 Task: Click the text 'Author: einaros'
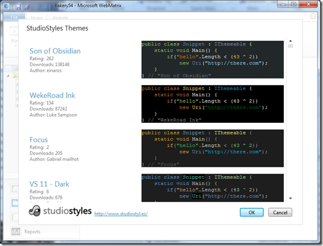click(45, 71)
